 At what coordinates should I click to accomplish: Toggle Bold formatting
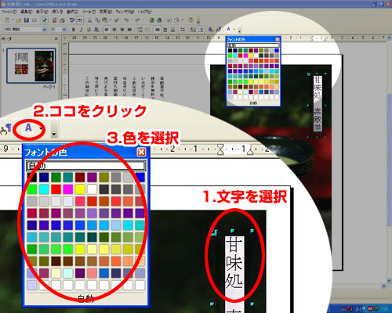tap(74, 30)
